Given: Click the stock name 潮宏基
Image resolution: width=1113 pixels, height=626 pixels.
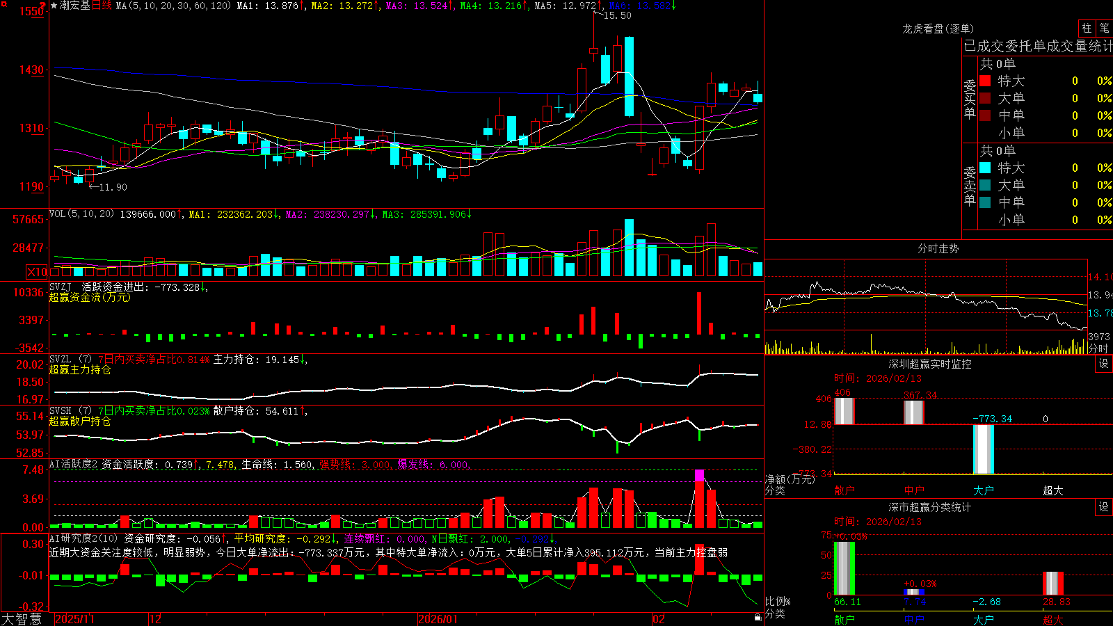Looking at the screenshot, I should tap(75, 6).
